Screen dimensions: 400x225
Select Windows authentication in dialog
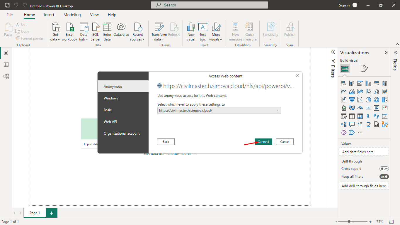pos(123,98)
